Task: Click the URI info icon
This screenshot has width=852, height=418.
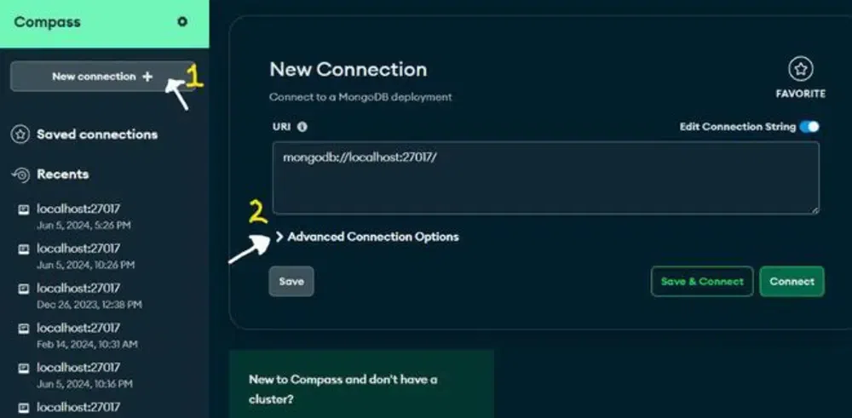Action: pyautogui.click(x=302, y=127)
